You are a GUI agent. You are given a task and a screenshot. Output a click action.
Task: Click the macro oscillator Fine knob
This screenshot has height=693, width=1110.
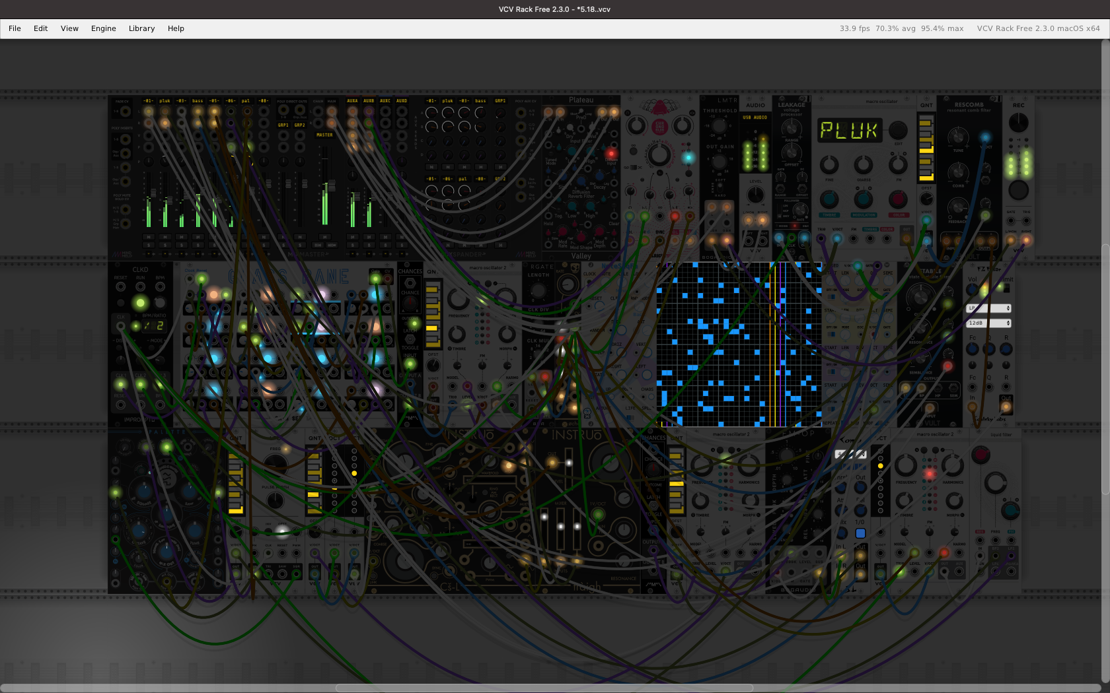[x=829, y=164]
